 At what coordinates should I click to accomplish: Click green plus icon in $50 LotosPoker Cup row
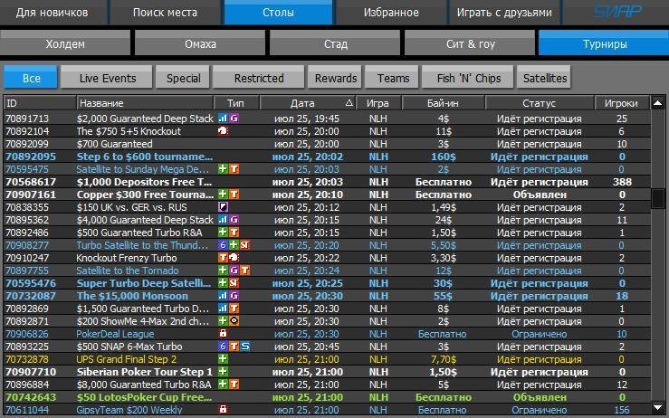point(223,396)
